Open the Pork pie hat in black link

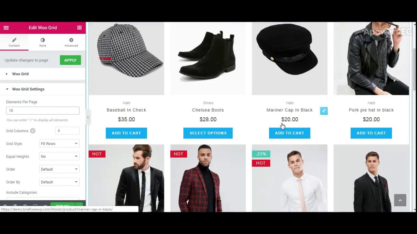click(x=371, y=110)
